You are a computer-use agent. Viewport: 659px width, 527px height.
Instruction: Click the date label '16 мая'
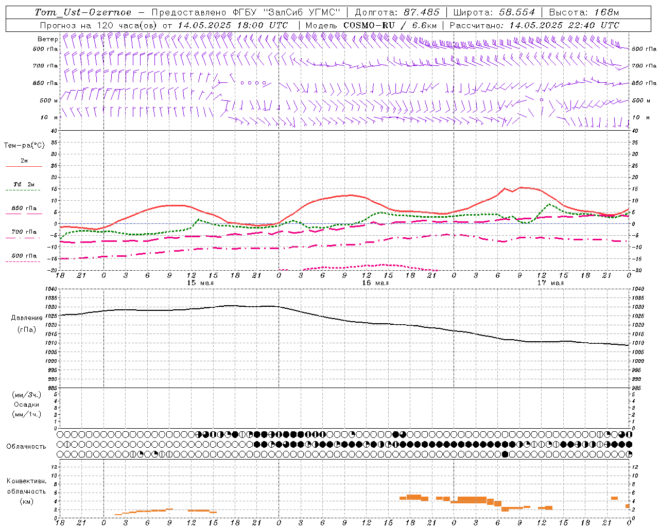(x=375, y=283)
